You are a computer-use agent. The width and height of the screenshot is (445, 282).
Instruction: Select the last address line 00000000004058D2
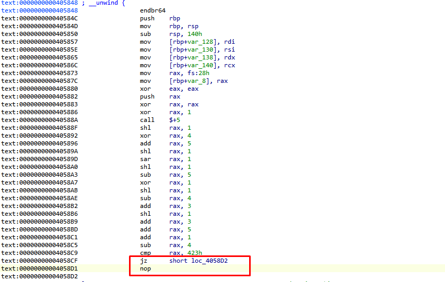tap(39, 276)
